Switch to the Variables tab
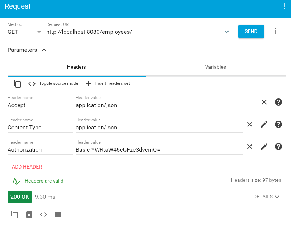Image resolution: width=291 pixels, height=226 pixels. [x=215, y=67]
